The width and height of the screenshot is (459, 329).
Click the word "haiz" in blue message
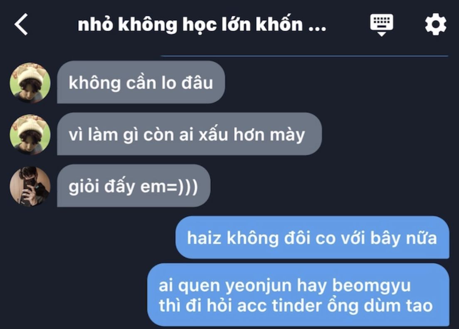pos(204,238)
